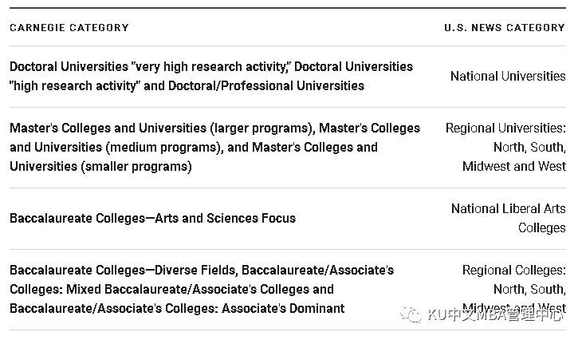Select the "National Universities" cell

click(x=508, y=77)
